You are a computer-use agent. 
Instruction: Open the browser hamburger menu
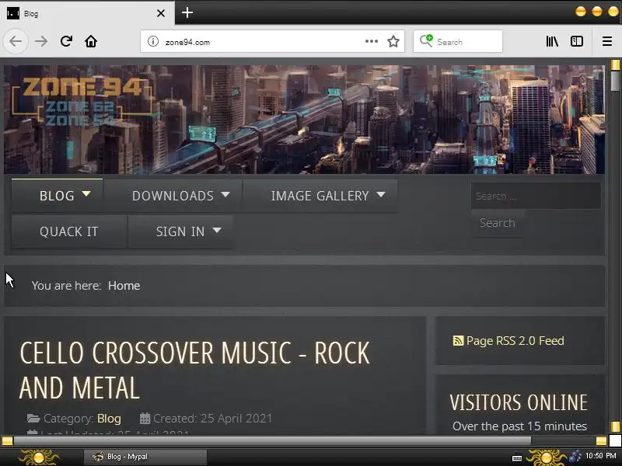[x=607, y=41]
